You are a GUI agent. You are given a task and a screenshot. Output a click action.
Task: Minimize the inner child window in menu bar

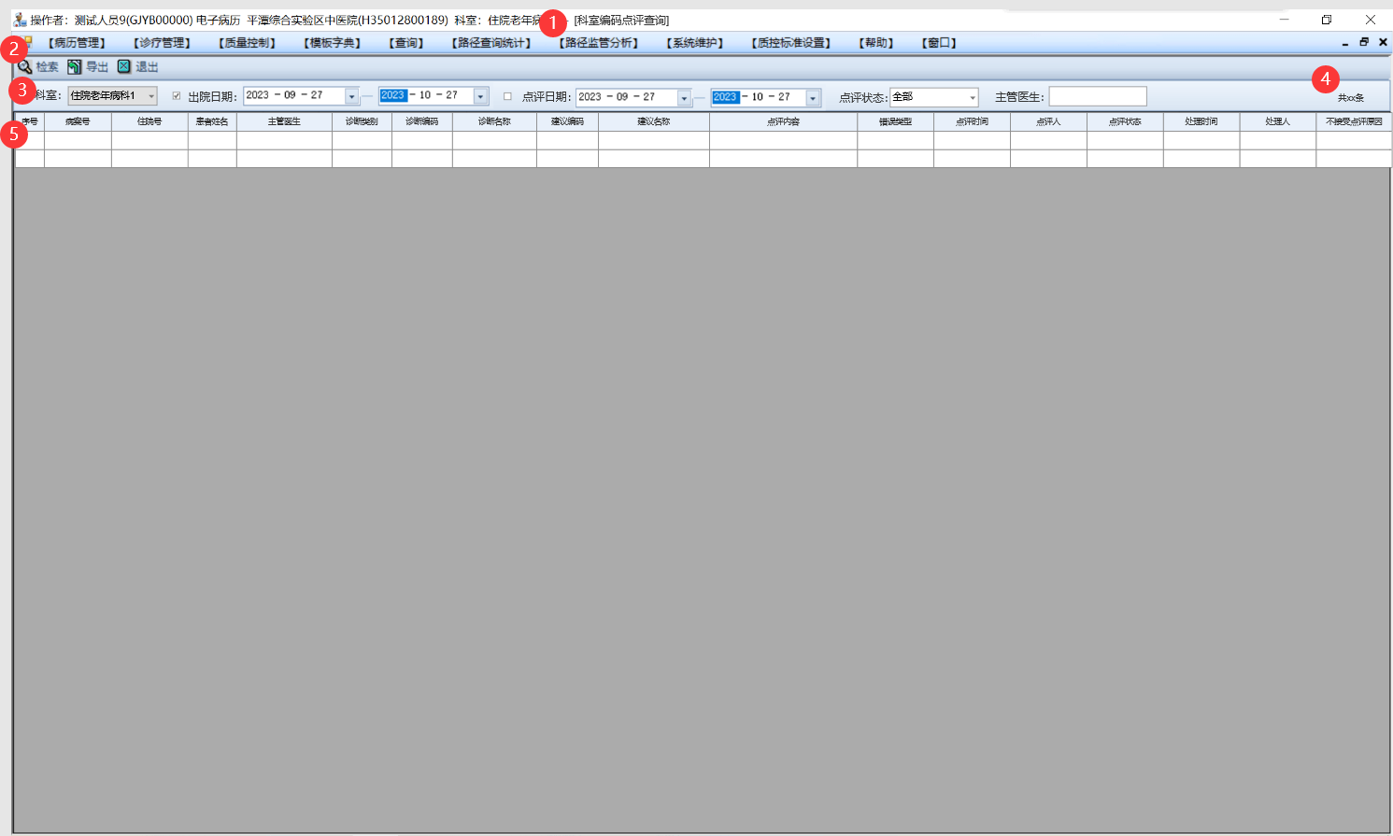[x=1345, y=43]
